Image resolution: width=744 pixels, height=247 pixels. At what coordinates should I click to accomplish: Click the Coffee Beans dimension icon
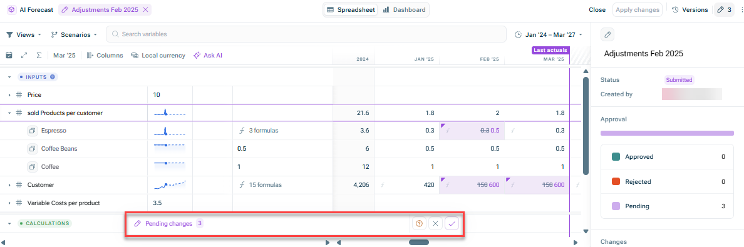(33, 148)
